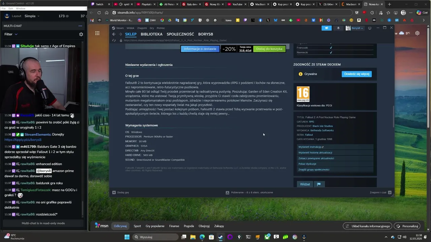Expand the Filter dropdown in multi-chat

click(11, 34)
